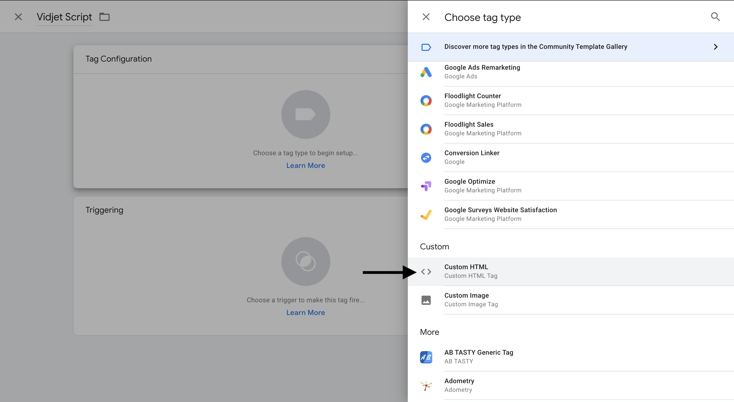Click the search magnifier in tag panel
The height and width of the screenshot is (402, 734).
[x=715, y=17]
